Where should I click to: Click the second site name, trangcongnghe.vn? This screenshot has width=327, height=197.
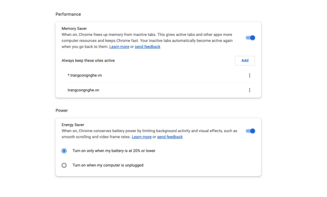click(83, 90)
